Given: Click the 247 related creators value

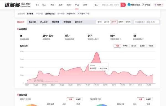Looking at the screenshot, I should tap(90, 36).
